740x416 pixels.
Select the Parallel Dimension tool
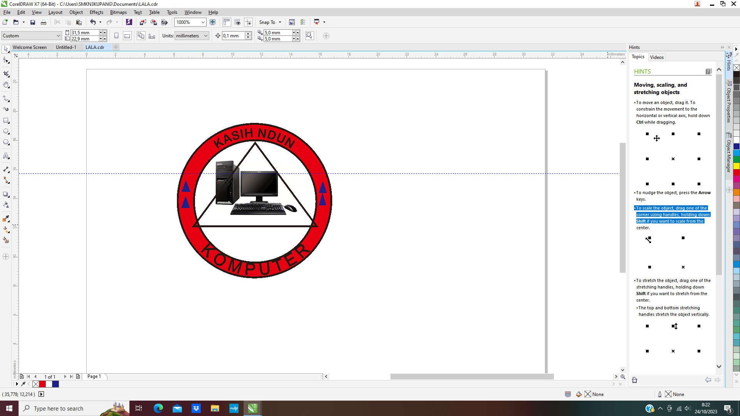tap(6, 169)
